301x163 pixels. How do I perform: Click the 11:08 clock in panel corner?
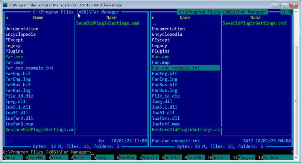(x=287, y=12)
